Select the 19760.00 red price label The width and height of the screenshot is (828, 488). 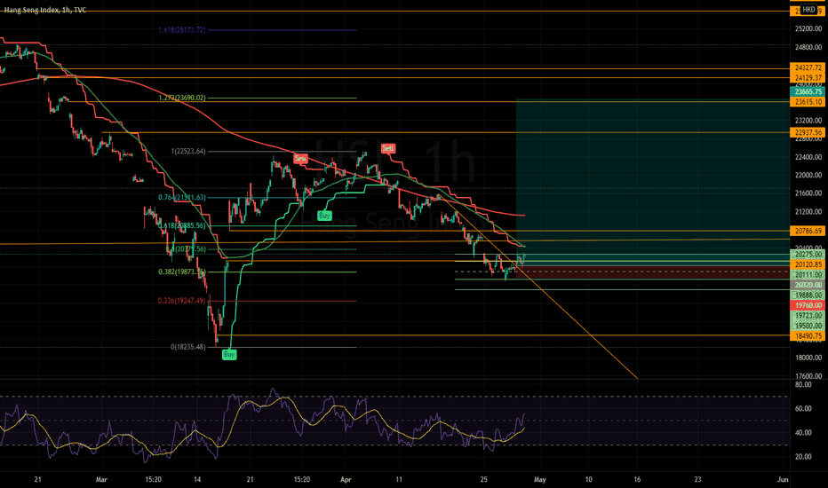click(808, 305)
